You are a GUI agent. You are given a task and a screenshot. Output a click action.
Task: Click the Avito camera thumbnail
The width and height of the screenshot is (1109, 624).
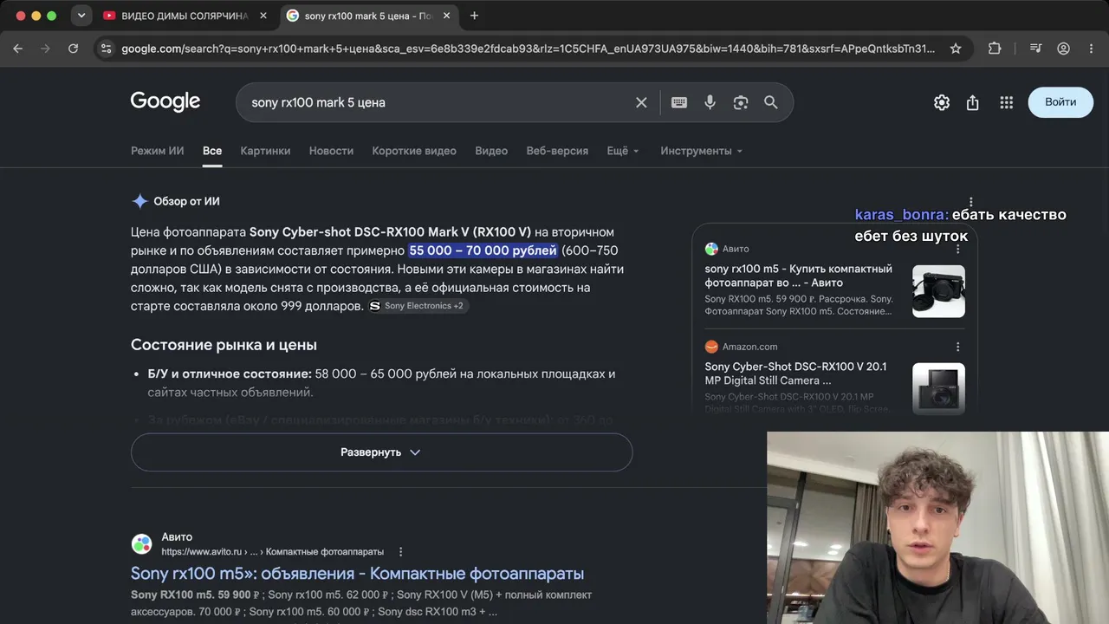(938, 291)
